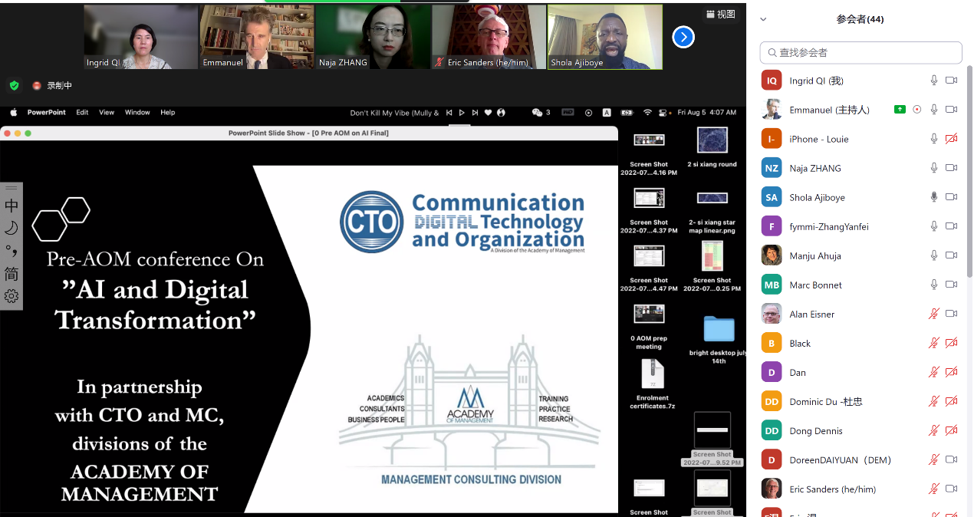Select Marc Bonnet's MB avatar

point(772,285)
